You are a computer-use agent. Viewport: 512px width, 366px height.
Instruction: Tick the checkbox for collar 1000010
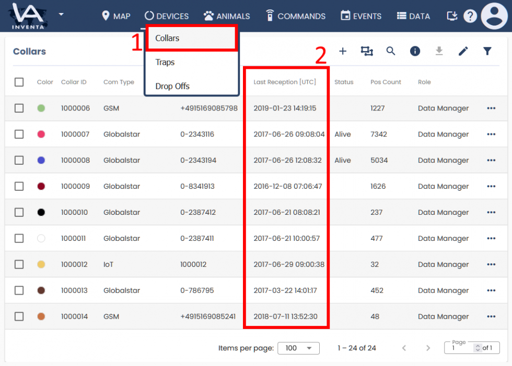[x=19, y=213]
